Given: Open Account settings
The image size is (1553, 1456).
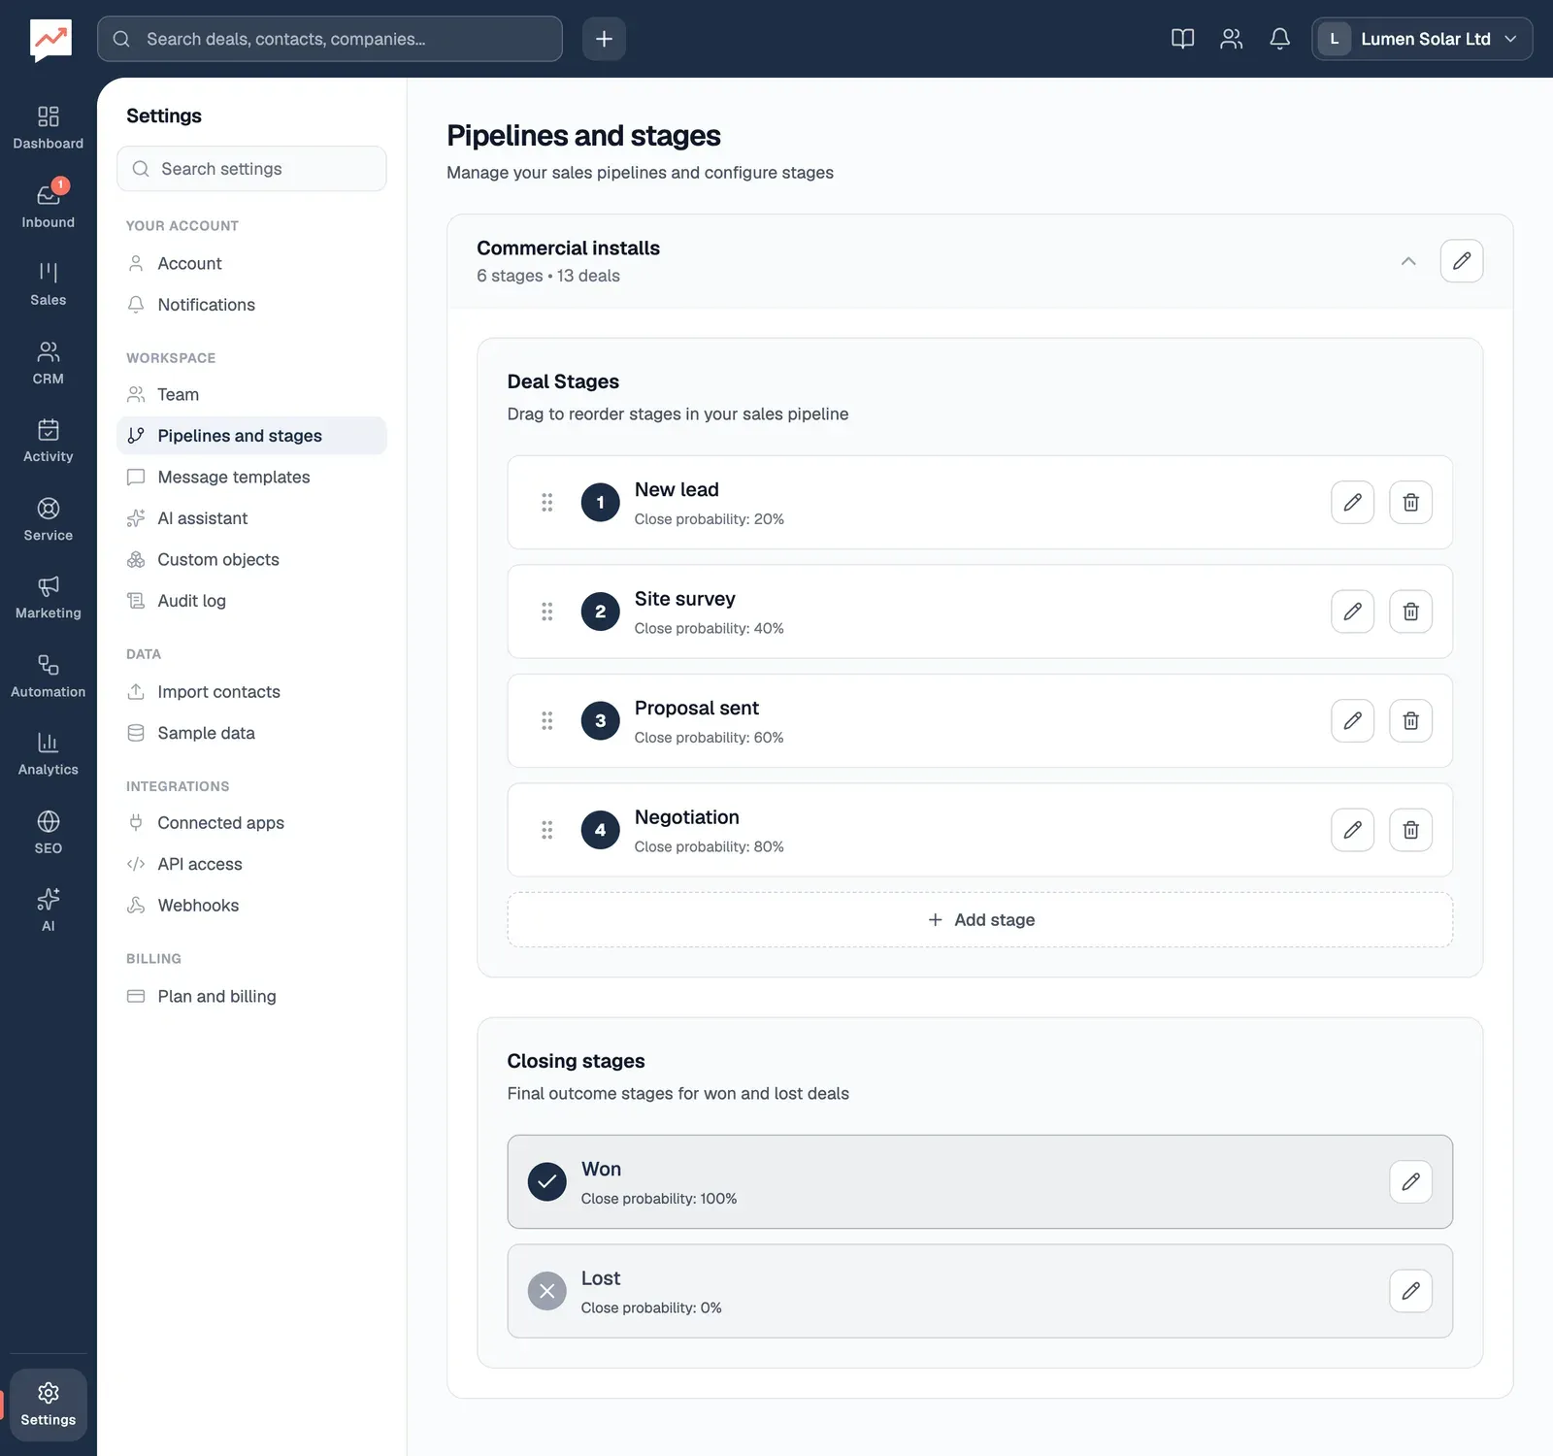Looking at the screenshot, I should (x=251, y=264).
